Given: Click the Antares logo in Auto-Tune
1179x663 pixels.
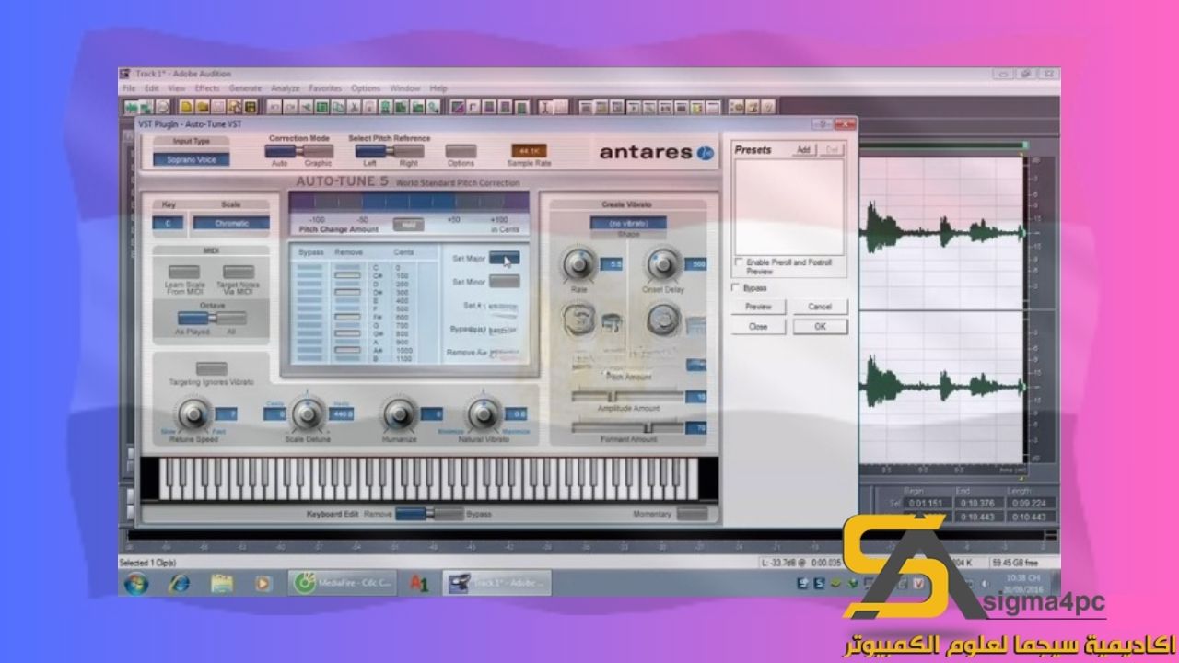Looking at the screenshot, I should (656, 152).
